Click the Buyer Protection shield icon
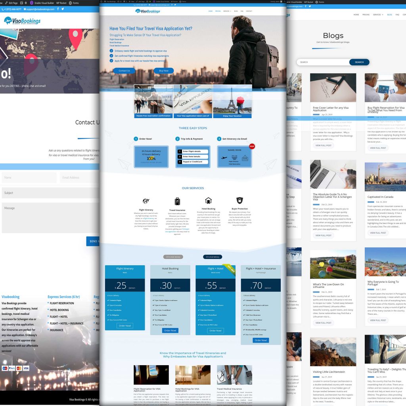Viewport: 406px width, 406px height. coord(239,201)
